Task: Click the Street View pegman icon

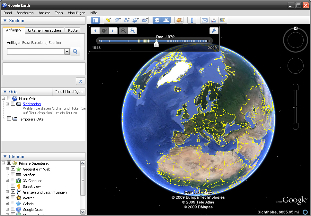Action: point(18,186)
